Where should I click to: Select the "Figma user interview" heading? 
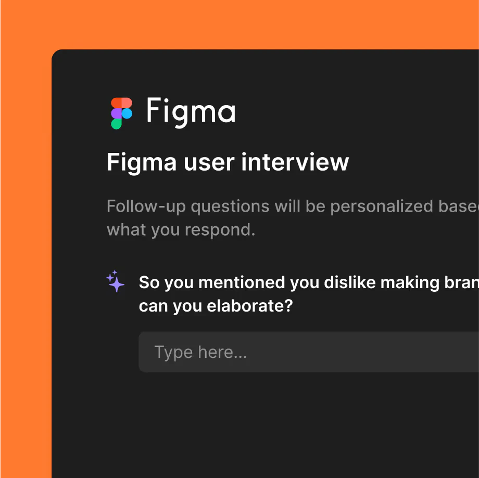pyautogui.click(x=228, y=162)
